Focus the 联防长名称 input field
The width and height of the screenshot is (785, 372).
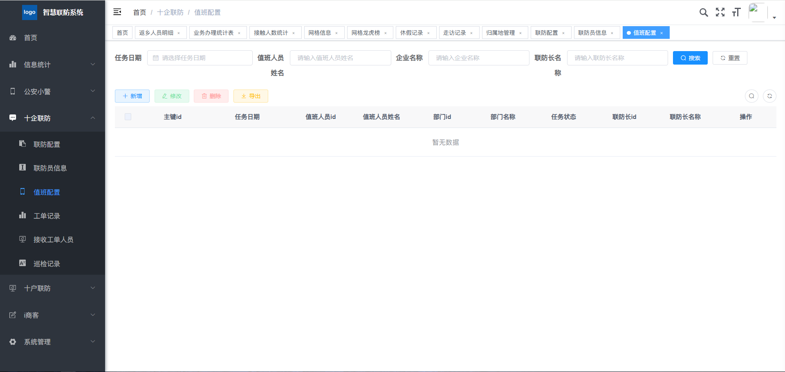point(617,58)
